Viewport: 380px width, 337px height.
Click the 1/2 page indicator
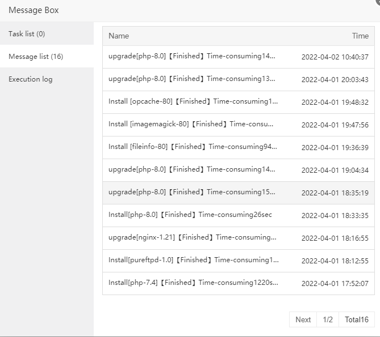pos(328,319)
